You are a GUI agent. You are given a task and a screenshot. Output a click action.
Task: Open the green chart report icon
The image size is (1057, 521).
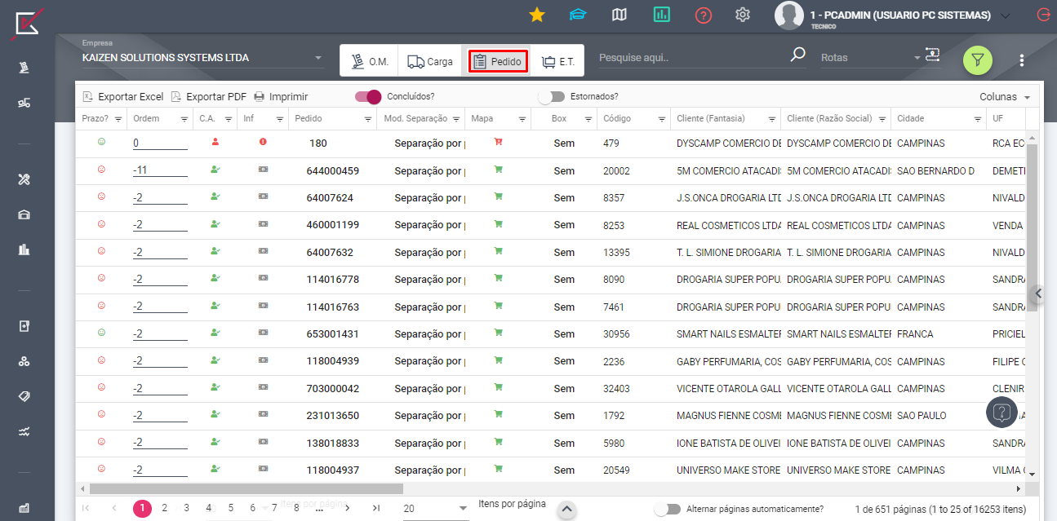(661, 15)
